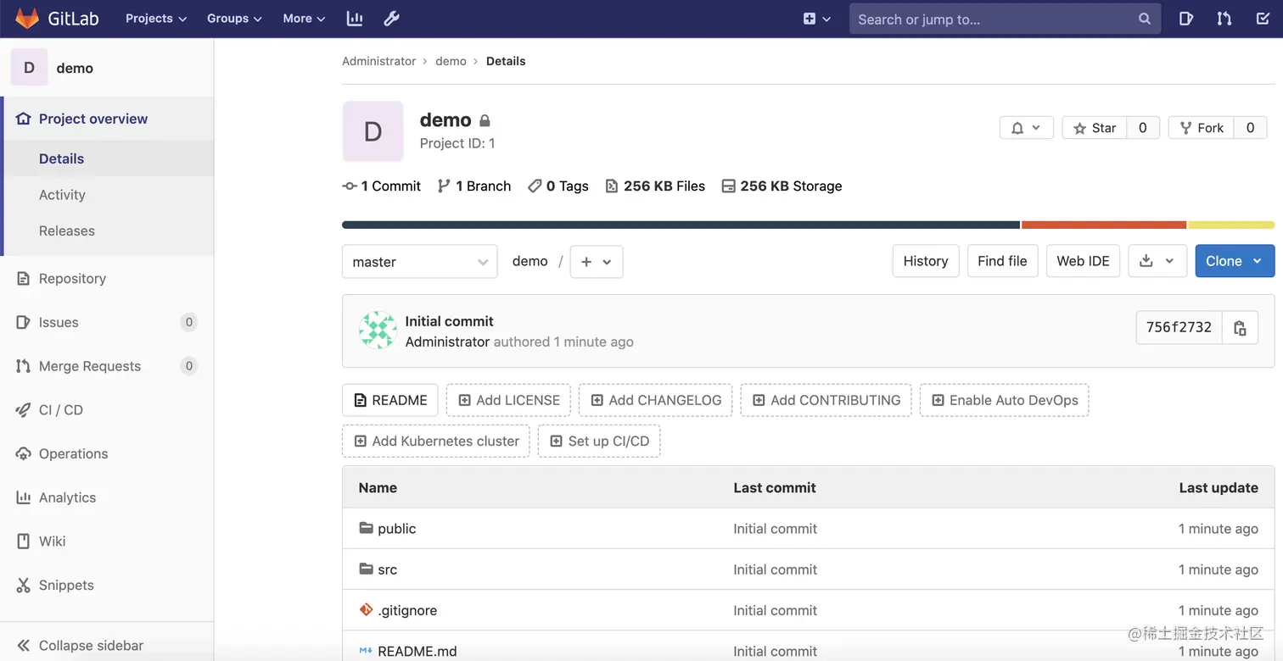Open the src folder

click(387, 569)
